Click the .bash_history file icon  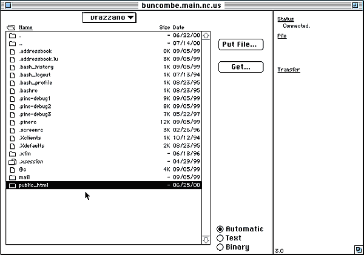[x=12, y=67]
